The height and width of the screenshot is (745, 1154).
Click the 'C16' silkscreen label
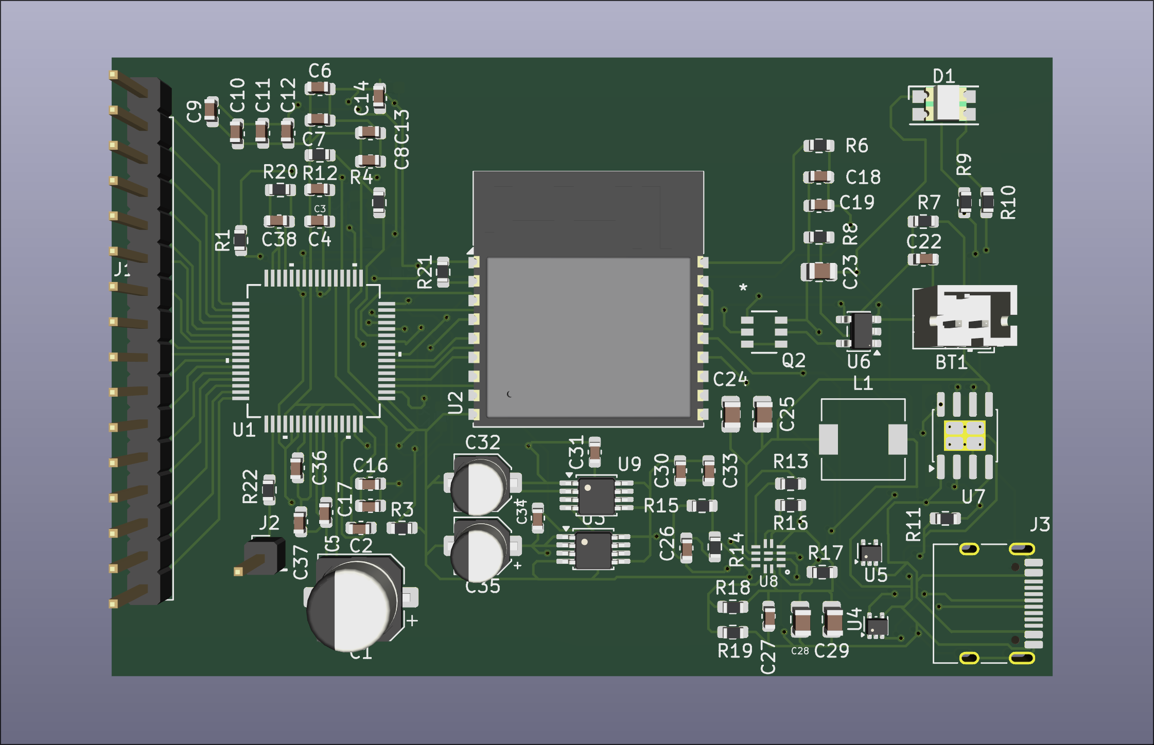pos(371,466)
